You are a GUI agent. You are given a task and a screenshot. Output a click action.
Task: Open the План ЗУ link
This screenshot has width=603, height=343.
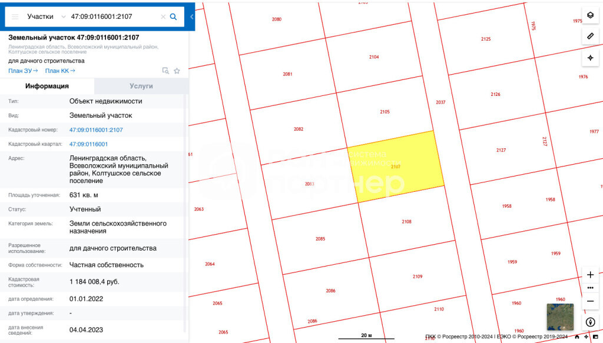(x=23, y=71)
